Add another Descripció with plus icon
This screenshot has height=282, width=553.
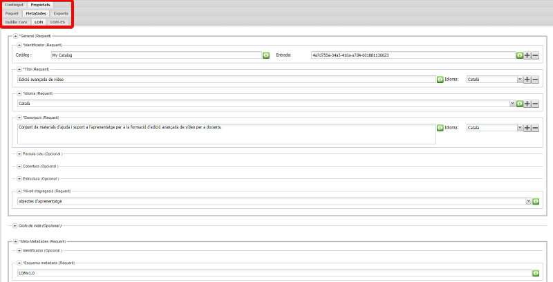[x=527, y=128]
